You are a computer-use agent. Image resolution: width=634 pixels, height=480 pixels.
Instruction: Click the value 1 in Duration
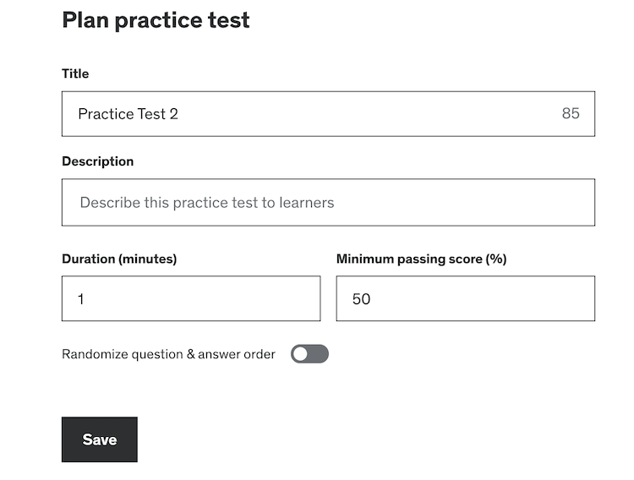click(81, 298)
